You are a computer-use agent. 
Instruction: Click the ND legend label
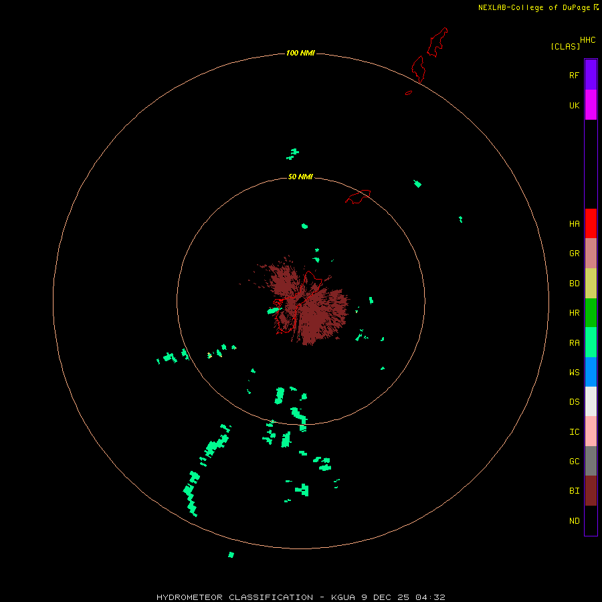pyautogui.click(x=574, y=521)
